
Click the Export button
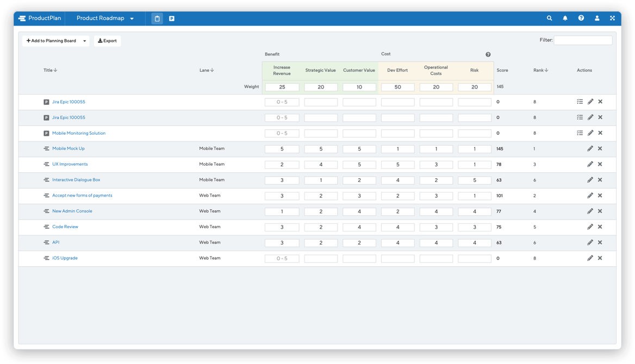click(x=107, y=41)
